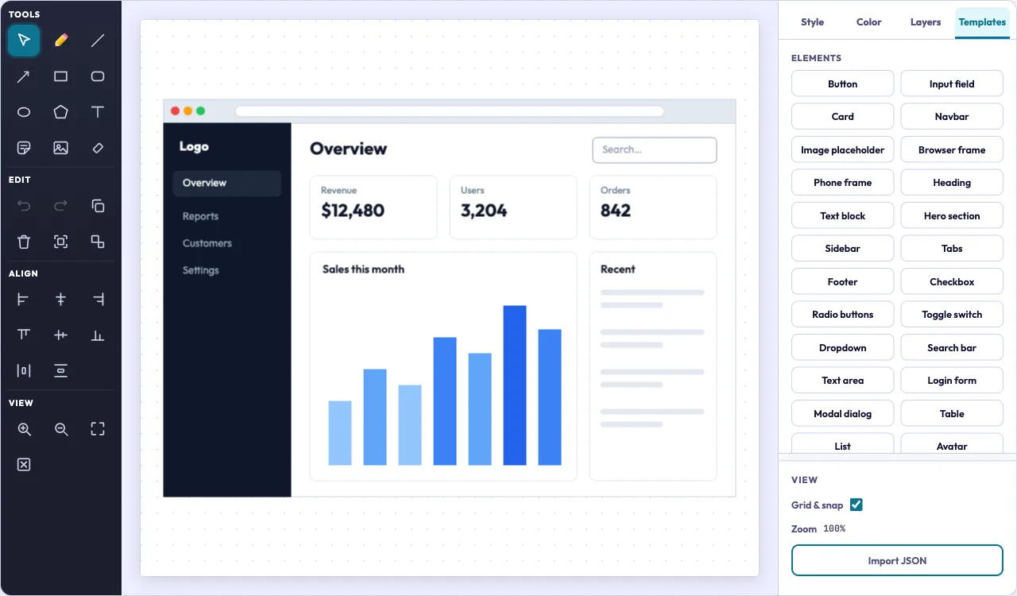Add a Radio buttons element
This screenshot has height=596, width=1017.
tap(842, 315)
